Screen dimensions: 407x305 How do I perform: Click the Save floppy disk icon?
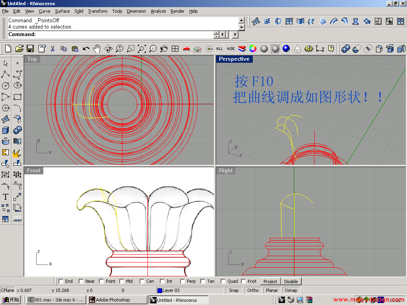coord(30,49)
